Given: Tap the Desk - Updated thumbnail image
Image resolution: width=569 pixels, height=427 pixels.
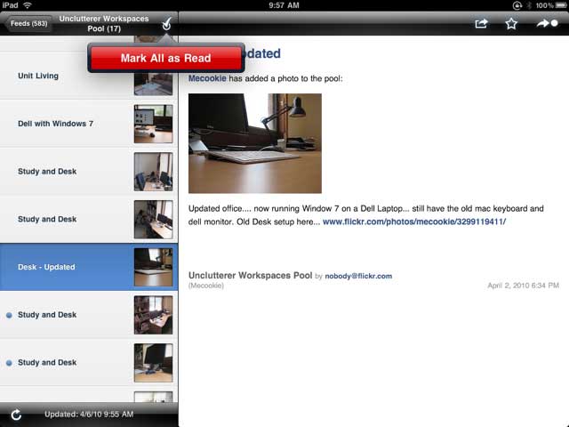Looking at the screenshot, I should coord(153,267).
